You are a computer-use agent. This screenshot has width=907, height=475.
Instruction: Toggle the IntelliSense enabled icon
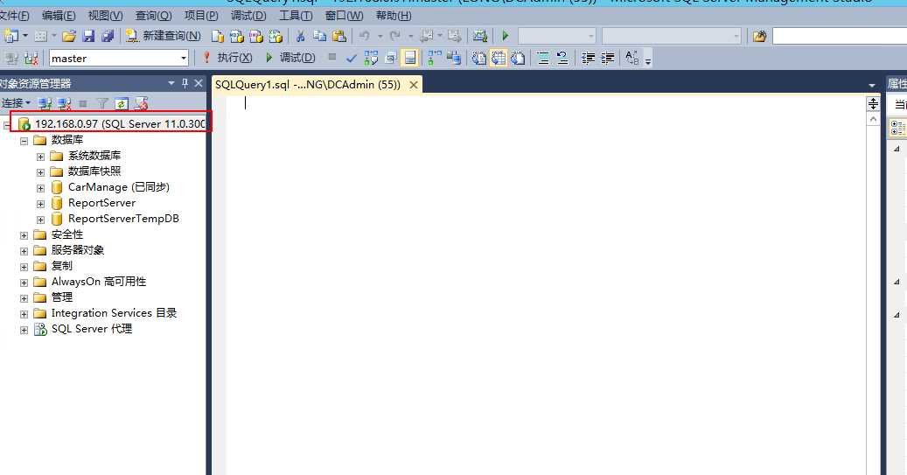(409, 58)
